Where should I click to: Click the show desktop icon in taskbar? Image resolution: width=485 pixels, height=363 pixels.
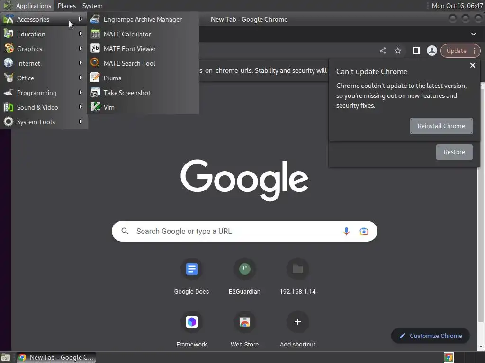[x=6, y=357]
